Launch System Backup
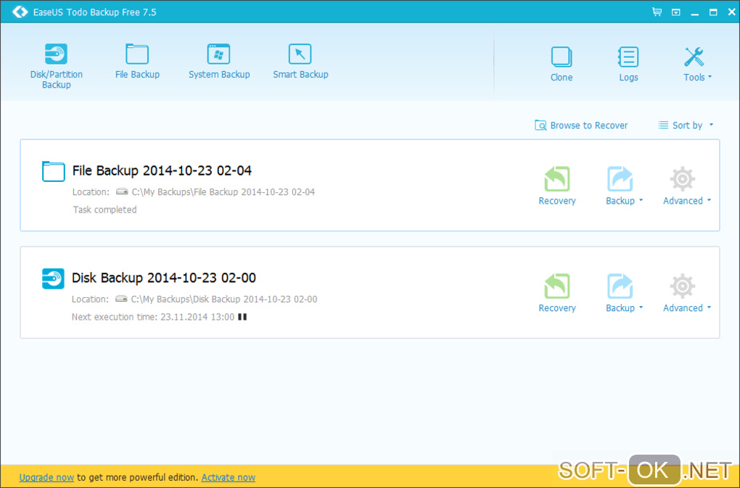The height and width of the screenshot is (488, 740). coord(219,62)
